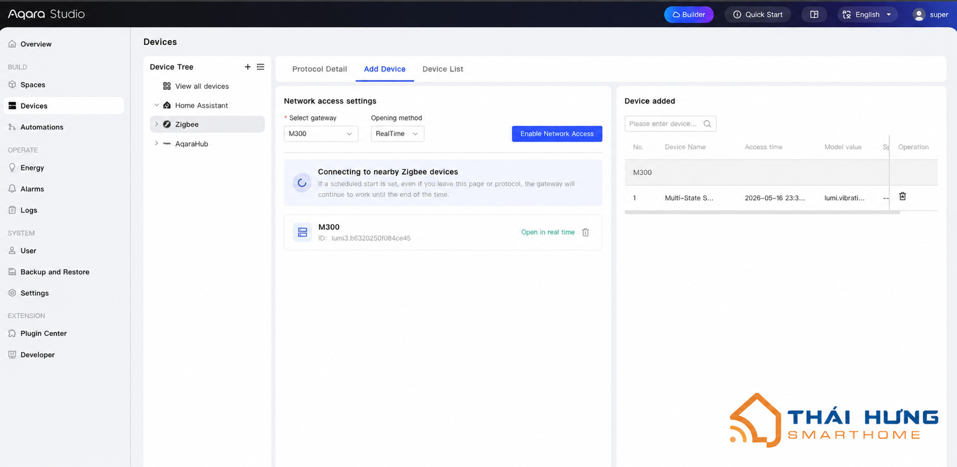This screenshot has height=467, width=957.
Task: Click the Alarms bell icon
Action: coord(12,189)
